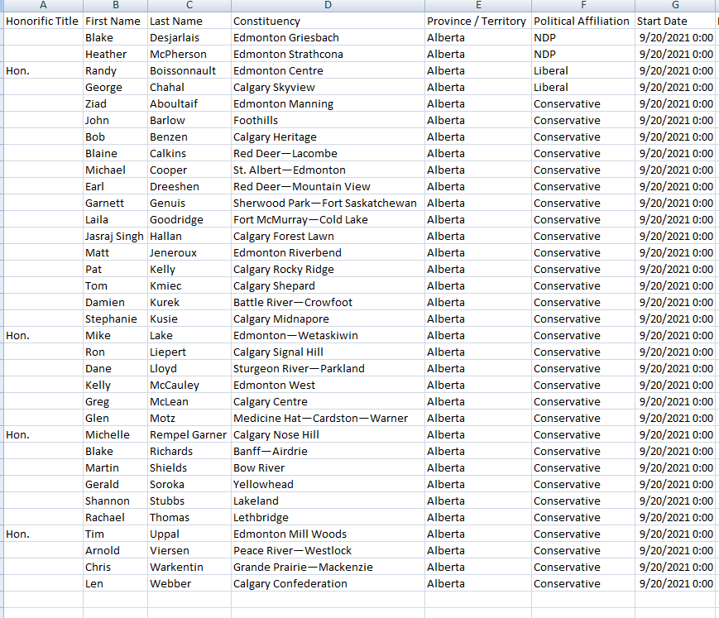Click the Last Name header cell
The width and height of the screenshot is (719, 618).
point(189,21)
